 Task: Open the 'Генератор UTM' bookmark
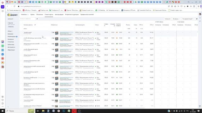(x=129, y=10)
